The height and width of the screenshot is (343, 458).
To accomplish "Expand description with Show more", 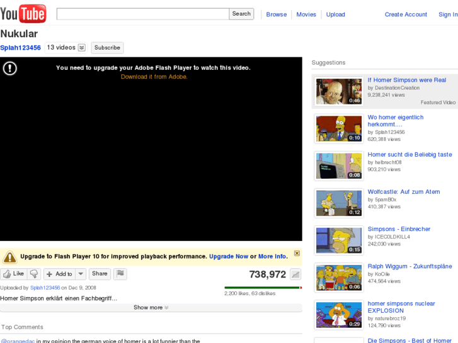I will (151, 308).
